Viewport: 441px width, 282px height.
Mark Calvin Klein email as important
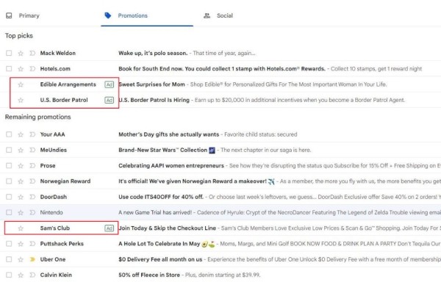[x=32, y=275]
